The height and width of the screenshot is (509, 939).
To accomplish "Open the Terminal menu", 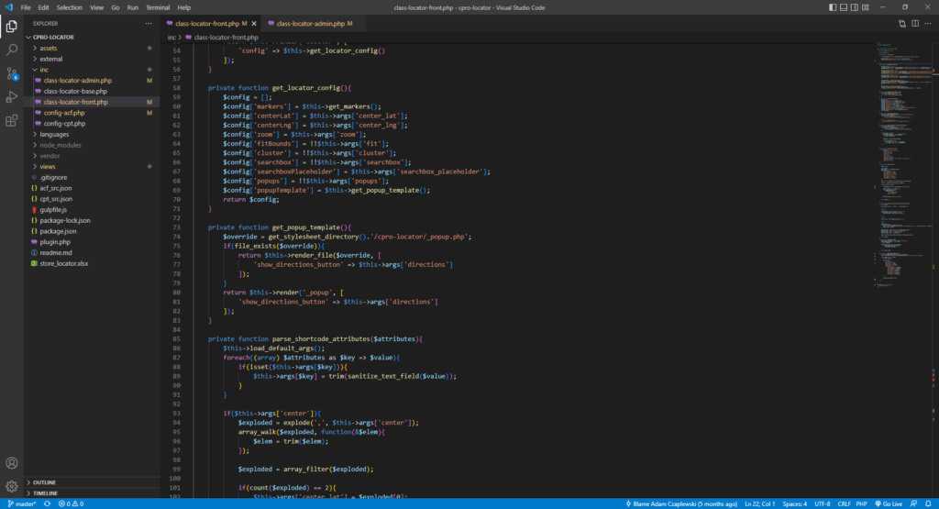I will 158,7.
